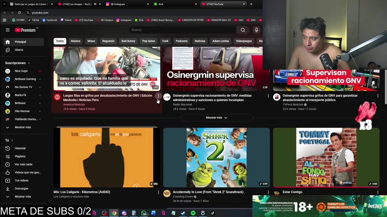Open the YouTube hamburger guide menu
Screen dimensions: 387x217
click(x=8, y=30)
